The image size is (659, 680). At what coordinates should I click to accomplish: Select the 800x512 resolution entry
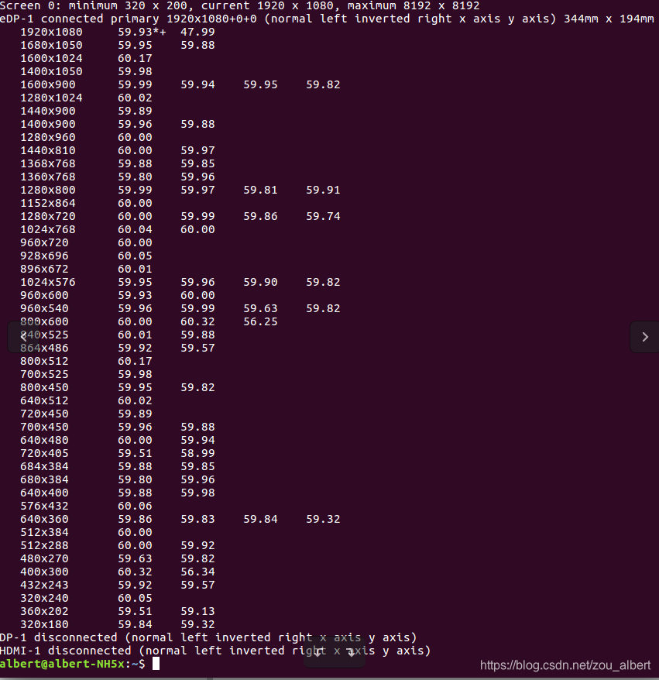click(x=44, y=361)
